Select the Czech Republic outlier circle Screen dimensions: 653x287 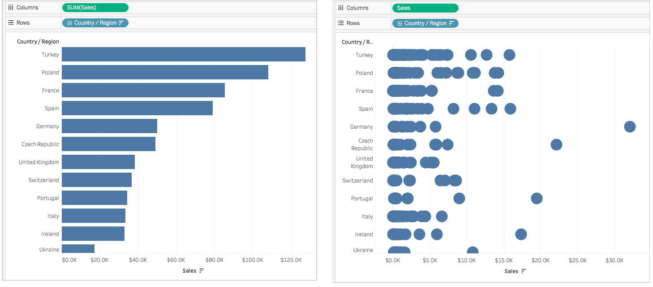[x=556, y=144]
